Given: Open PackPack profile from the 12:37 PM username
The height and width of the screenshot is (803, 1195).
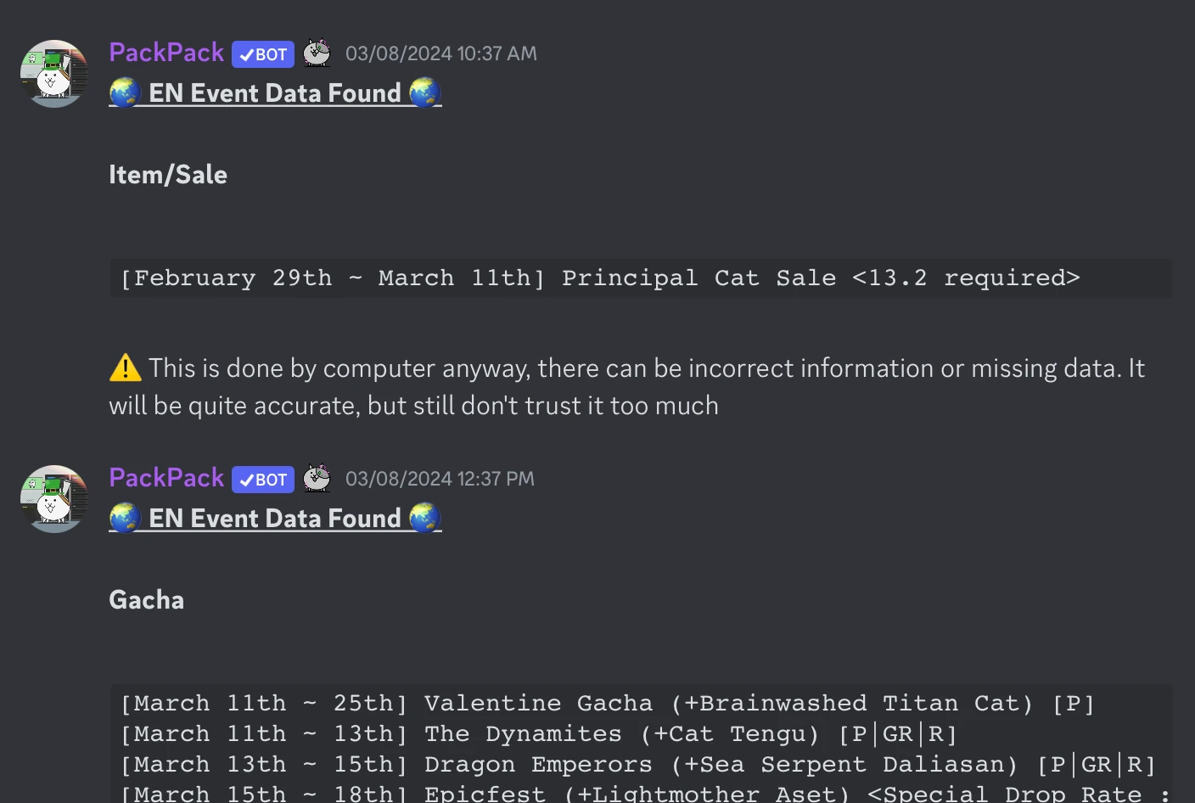Looking at the screenshot, I should click(x=166, y=478).
